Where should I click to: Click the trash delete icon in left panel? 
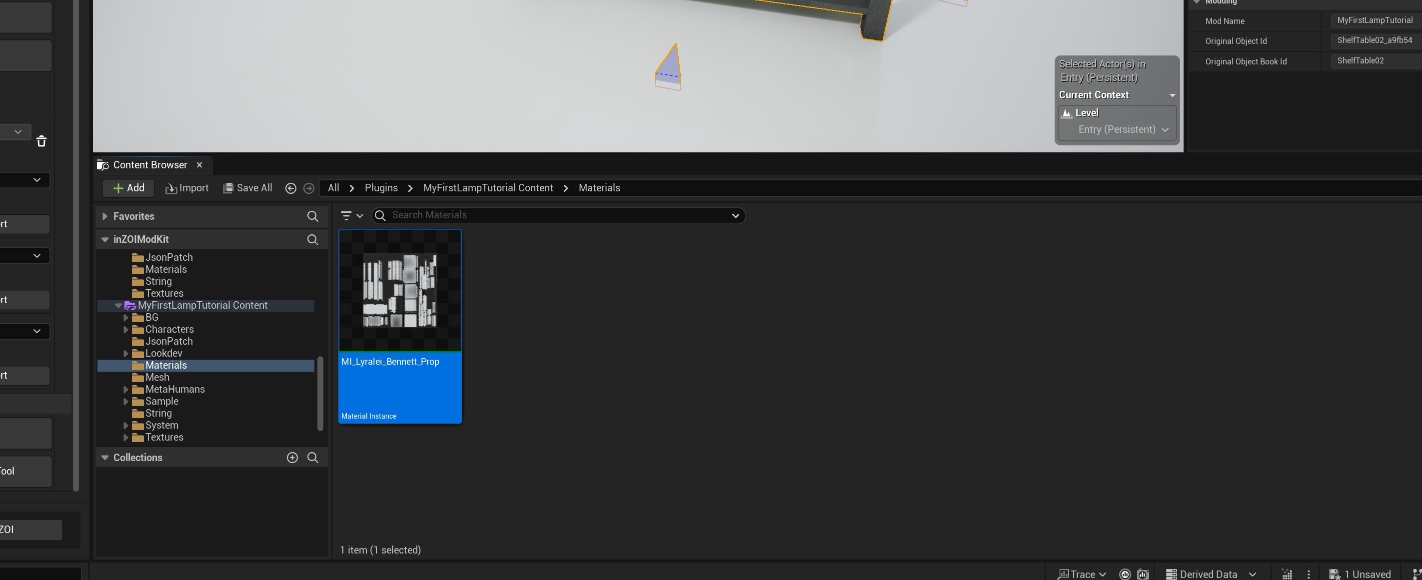(x=41, y=141)
